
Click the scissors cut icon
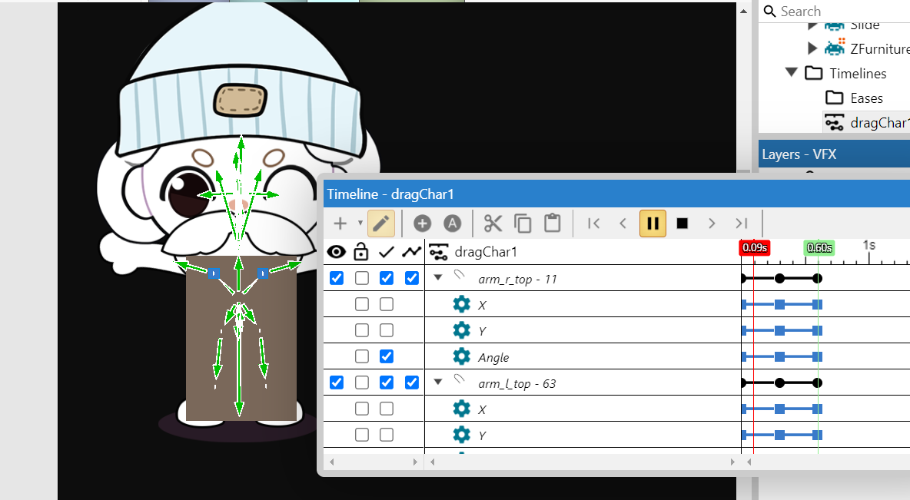pyautogui.click(x=493, y=224)
